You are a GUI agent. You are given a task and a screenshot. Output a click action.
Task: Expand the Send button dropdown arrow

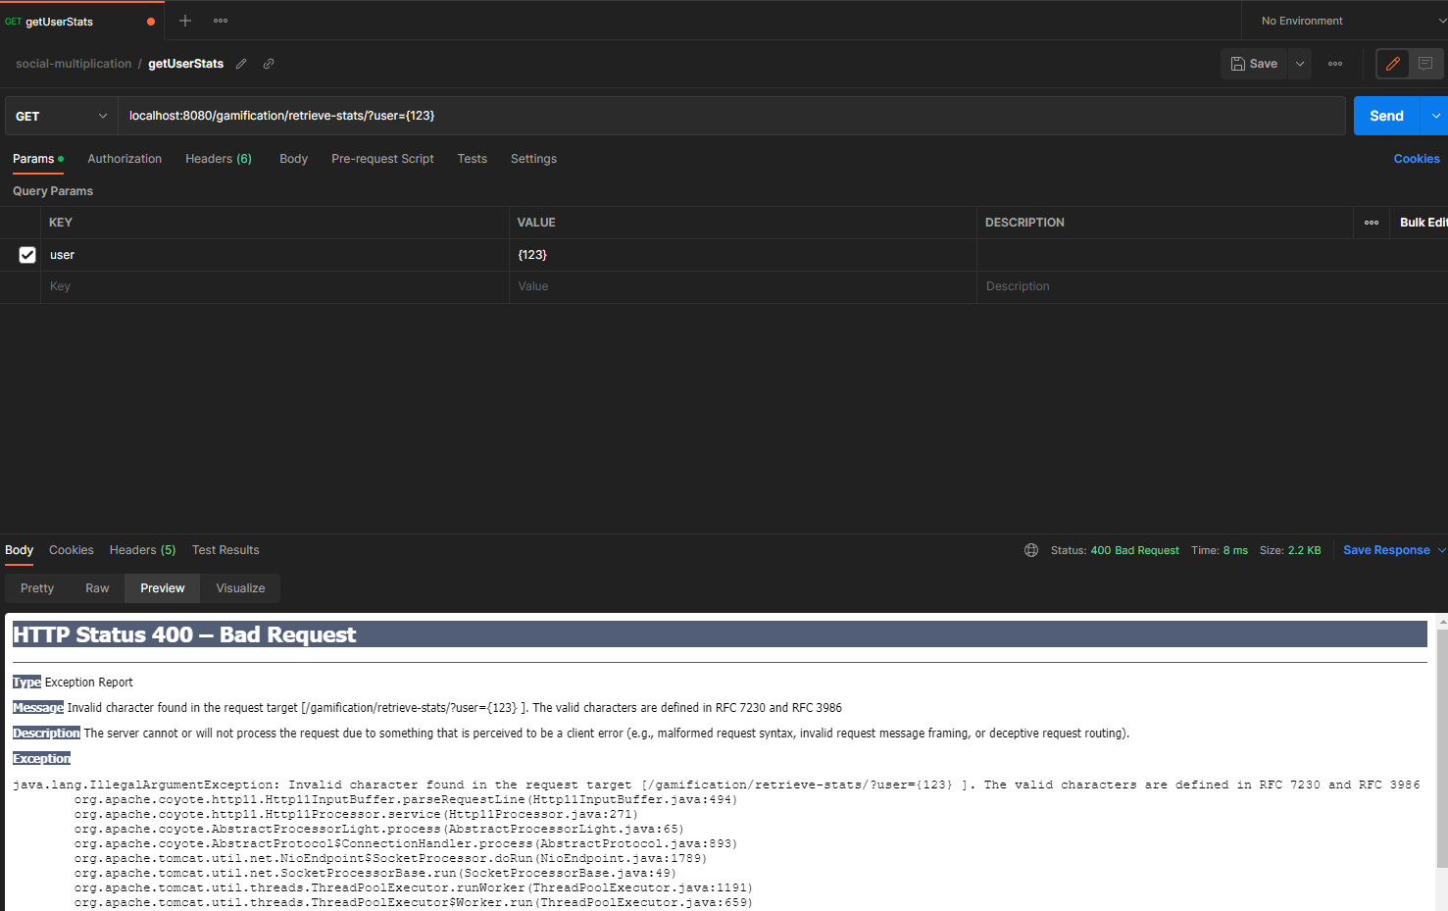tap(1435, 116)
